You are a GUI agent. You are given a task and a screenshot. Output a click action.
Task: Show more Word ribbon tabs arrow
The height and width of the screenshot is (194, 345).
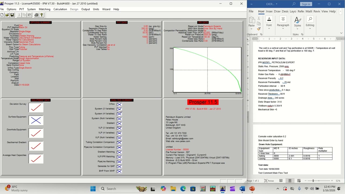tap(341, 11)
